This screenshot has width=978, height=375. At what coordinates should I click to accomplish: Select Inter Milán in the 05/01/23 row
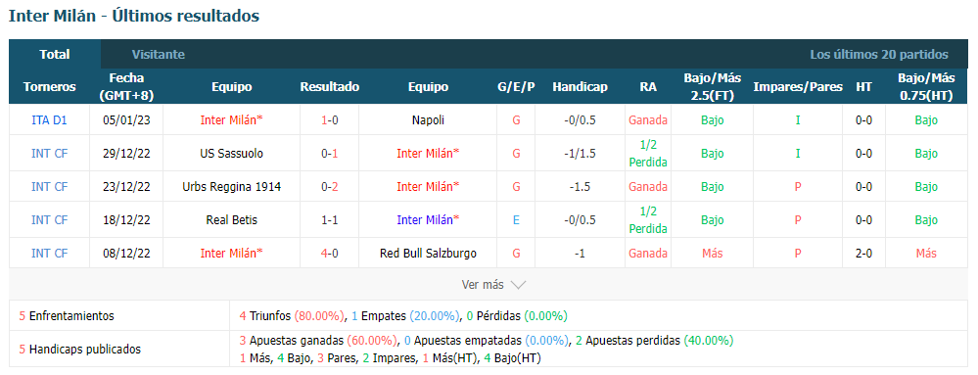pyautogui.click(x=231, y=120)
